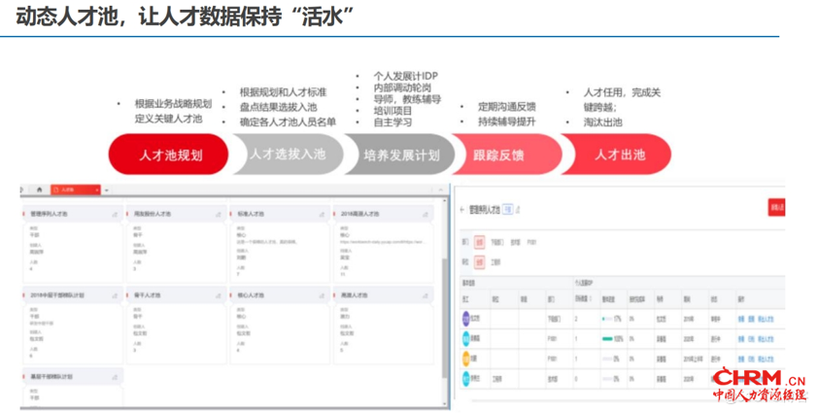The image size is (818, 413).
Task: Click the purple avatar in first employee row
Action: click(x=465, y=318)
